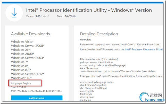This screenshot has width=166, height=104.
Task: Click the Windows 8.1* entry
Action: click(21, 70)
